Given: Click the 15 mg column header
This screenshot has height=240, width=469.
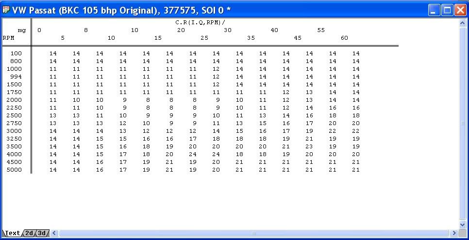Looking at the screenshot, I should coord(158,38).
